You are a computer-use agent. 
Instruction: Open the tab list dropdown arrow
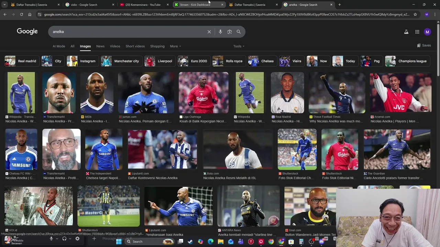(4, 4)
